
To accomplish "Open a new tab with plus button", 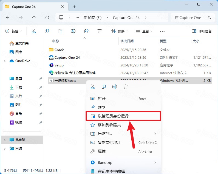I will point(75,7).
